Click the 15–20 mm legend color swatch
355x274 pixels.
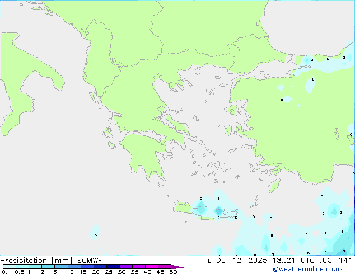coord(87,267)
